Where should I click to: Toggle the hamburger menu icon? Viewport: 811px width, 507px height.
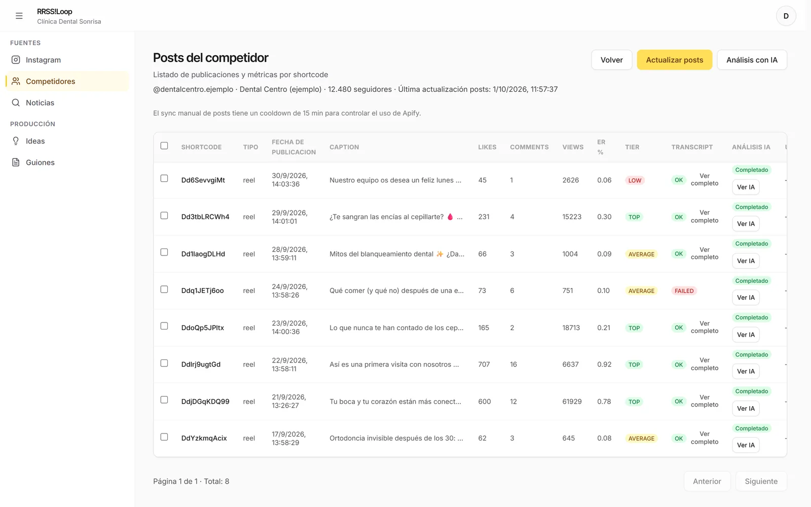point(19,16)
